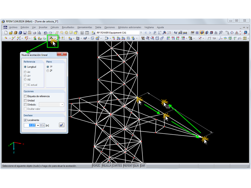Open the Resultados menu
Image resolution: width=251 pixels, height=188 pixels.
[68, 27]
